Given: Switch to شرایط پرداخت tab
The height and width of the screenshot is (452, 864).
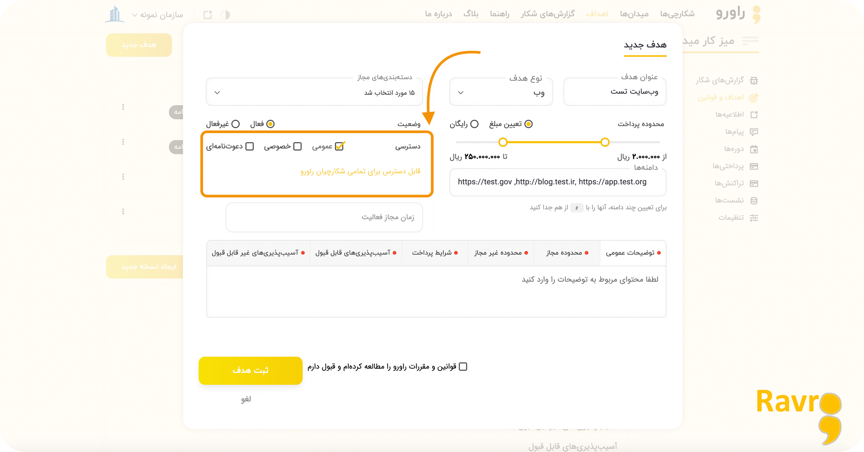Looking at the screenshot, I should (x=435, y=253).
